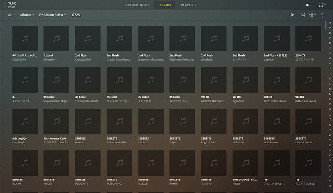Jump to letter S in the index
This screenshot has height=193, width=333.
pyautogui.click(x=330, y=115)
